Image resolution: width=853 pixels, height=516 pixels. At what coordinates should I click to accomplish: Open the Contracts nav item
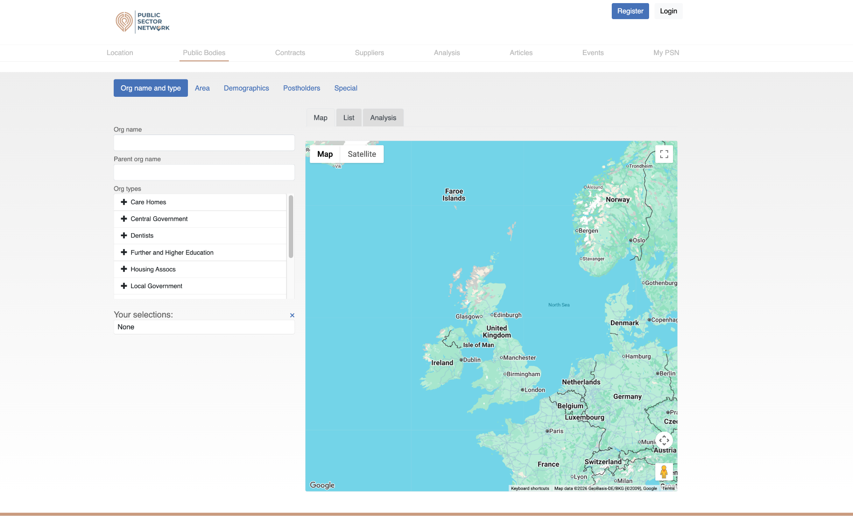point(290,53)
